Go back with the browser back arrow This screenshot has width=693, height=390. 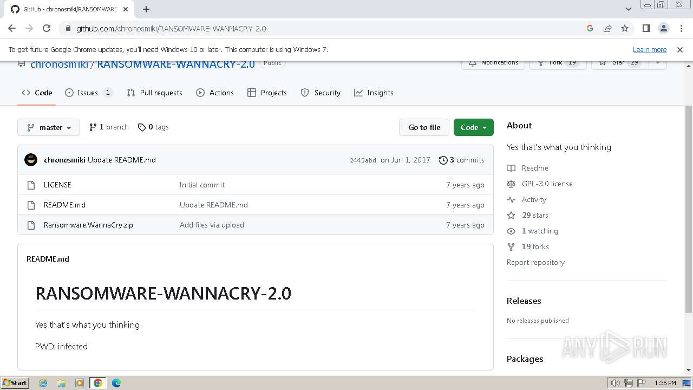12,28
